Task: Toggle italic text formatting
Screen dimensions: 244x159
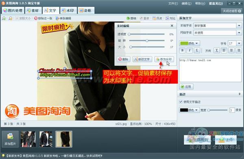Action: click(190, 50)
